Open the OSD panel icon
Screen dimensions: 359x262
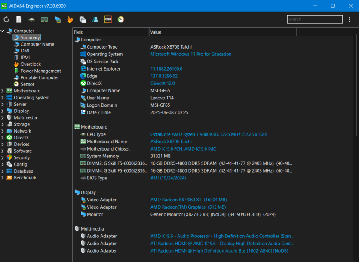(108, 19)
